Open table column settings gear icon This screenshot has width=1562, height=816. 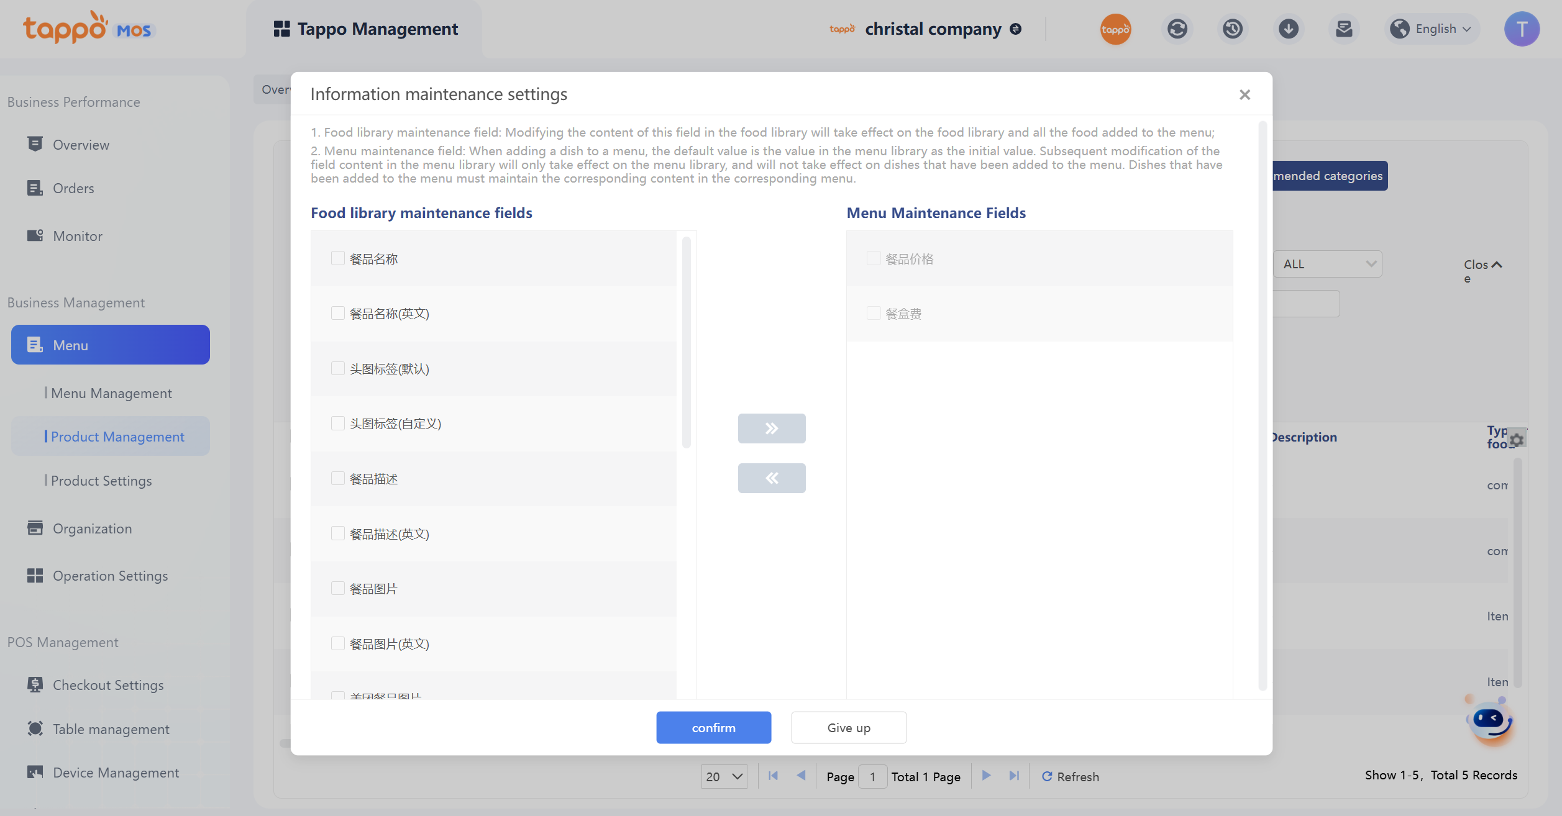tap(1517, 440)
